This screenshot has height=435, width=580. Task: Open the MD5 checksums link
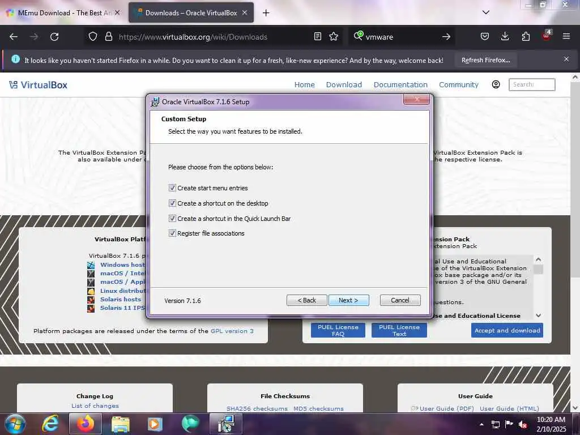pos(318,408)
